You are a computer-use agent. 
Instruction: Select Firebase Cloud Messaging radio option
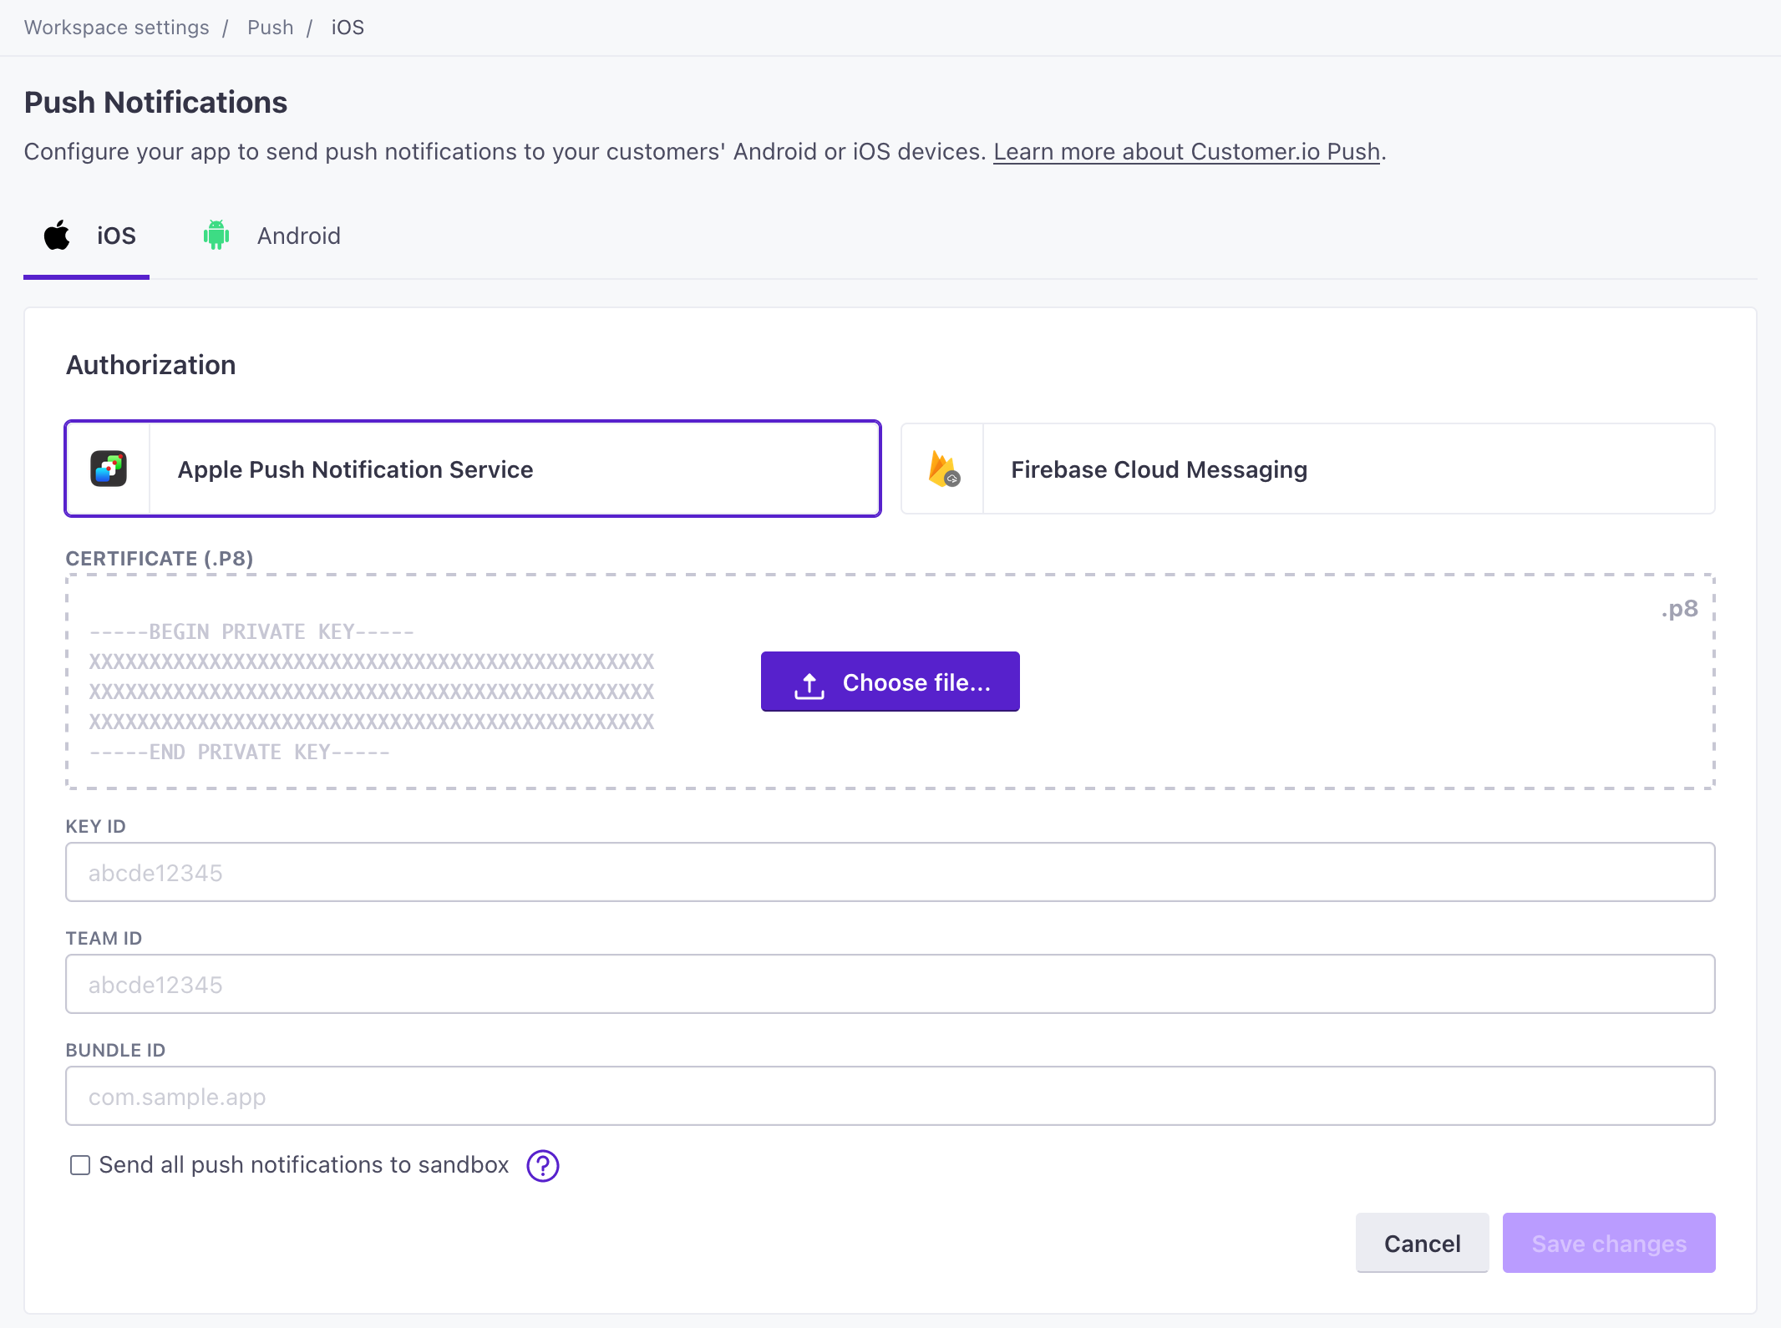(x=1308, y=469)
